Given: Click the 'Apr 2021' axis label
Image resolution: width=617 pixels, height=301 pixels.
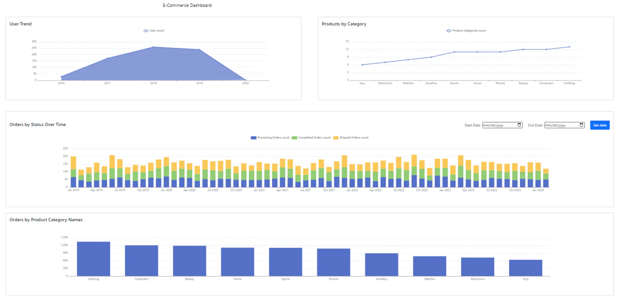Looking at the screenshot, I should tap(282, 190).
